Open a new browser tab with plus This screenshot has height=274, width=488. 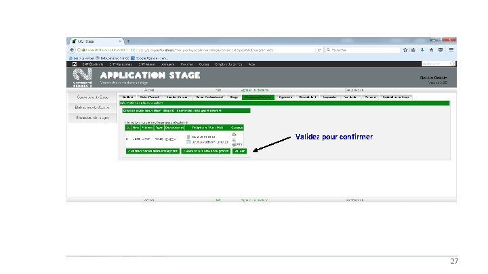(128, 41)
